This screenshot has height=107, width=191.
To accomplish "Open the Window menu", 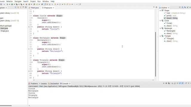I will click(46, 1).
